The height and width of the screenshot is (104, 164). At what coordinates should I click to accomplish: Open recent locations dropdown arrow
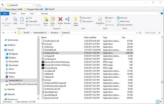[x=12, y=33]
